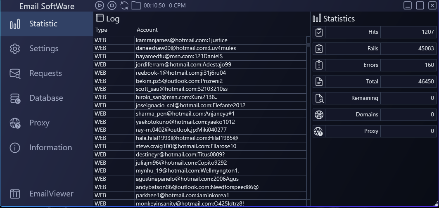The image size is (439, 208).
Task: Switch to the Statistic tab
Action: click(x=43, y=24)
